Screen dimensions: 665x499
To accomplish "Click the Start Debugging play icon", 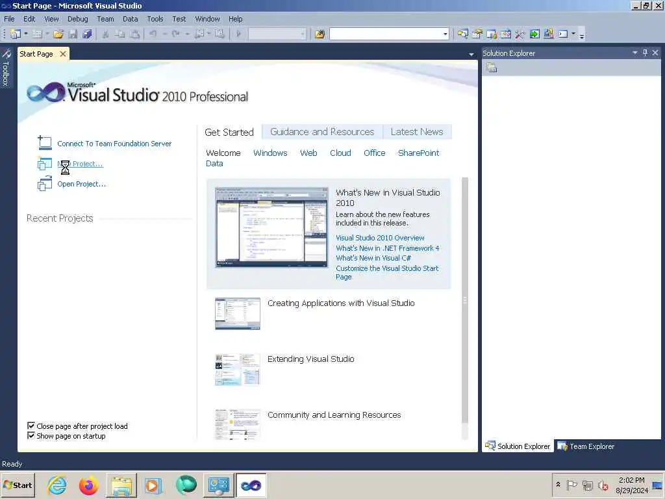I will coord(238,34).
